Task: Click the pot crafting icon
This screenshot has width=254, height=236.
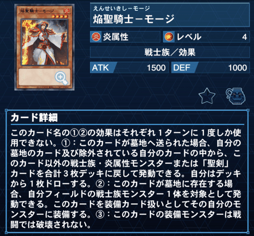Action: pyautogui.click(x=236, y=96)
